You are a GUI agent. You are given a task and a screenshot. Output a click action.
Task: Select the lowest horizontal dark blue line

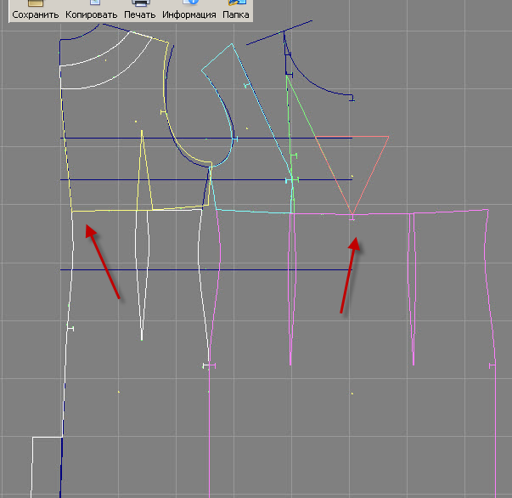pos(206,269)
